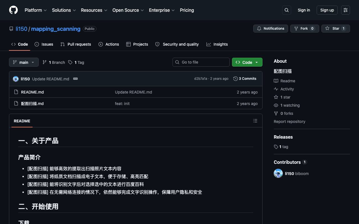Fork the repository

(305, 29)
